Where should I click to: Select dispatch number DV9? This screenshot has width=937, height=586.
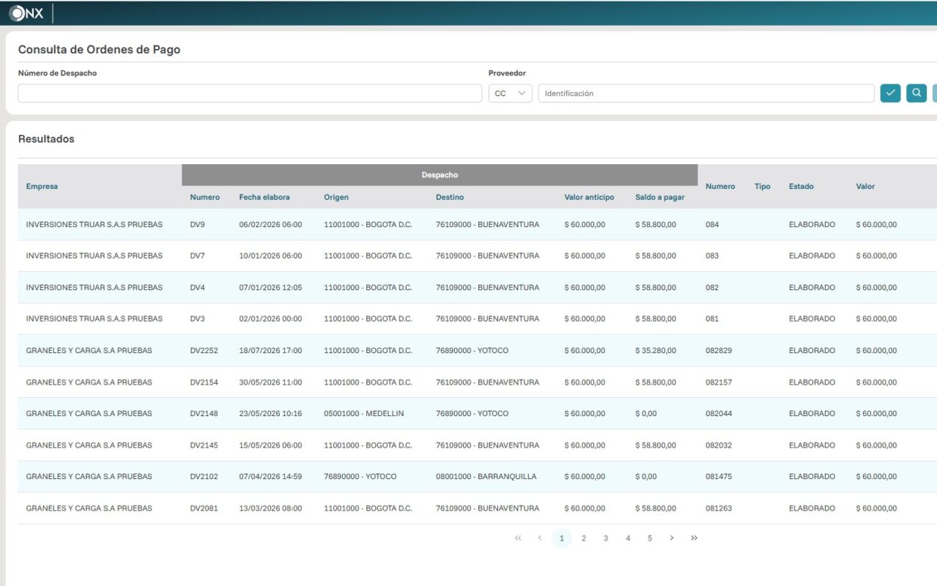click(197, 225)
